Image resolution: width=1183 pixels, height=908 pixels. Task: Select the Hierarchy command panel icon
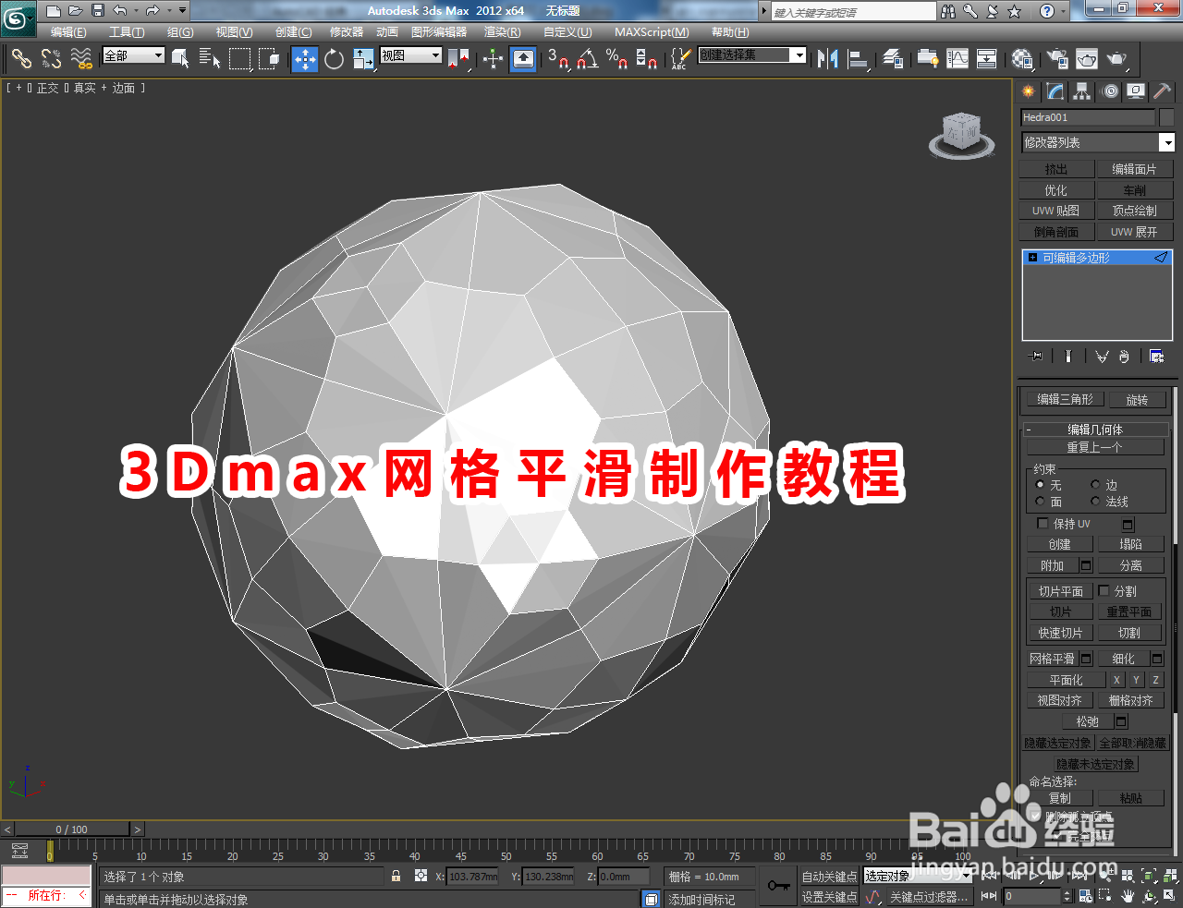point(1081,91)
